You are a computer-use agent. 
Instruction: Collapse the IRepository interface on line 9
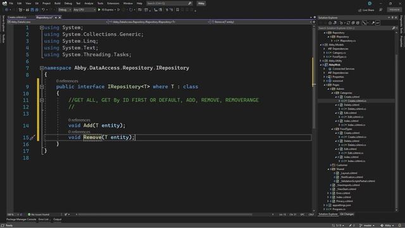point(42,87)
